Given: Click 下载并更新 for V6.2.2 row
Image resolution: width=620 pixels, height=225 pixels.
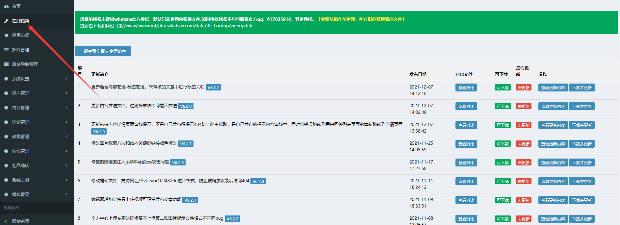Looking at the screenshot, I should point(582,219).
